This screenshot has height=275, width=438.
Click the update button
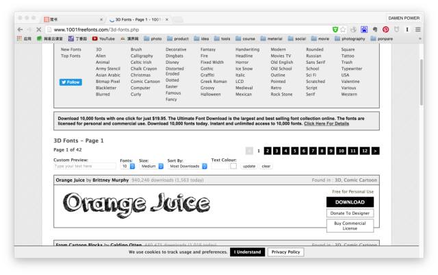coord(249,166)
